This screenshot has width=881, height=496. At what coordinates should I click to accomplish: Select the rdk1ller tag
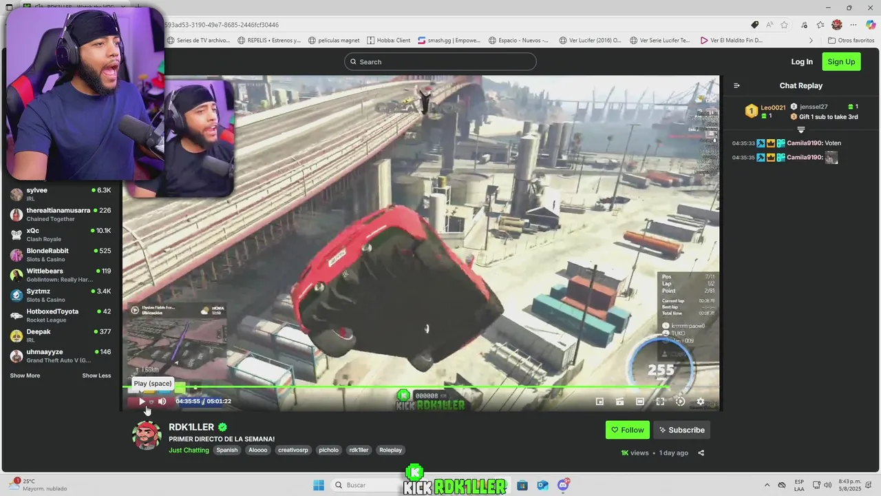[x=359, y=450]
